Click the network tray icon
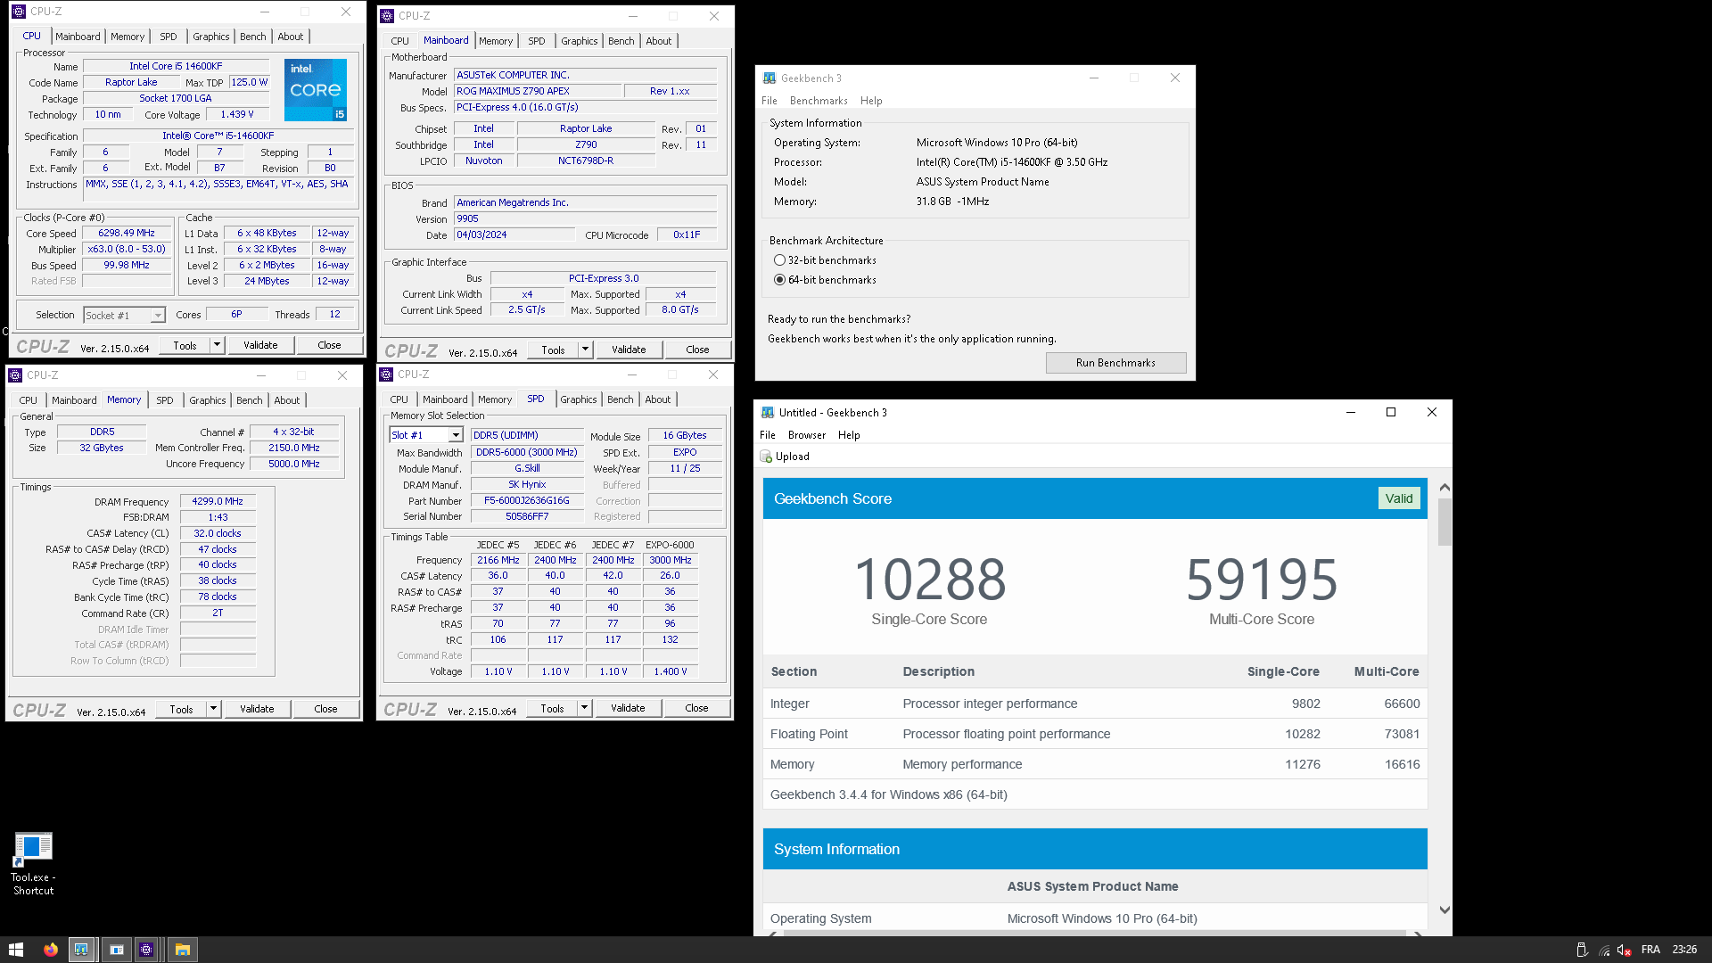This screenshot has height=963, width=1712. (x=1603, y=950)
